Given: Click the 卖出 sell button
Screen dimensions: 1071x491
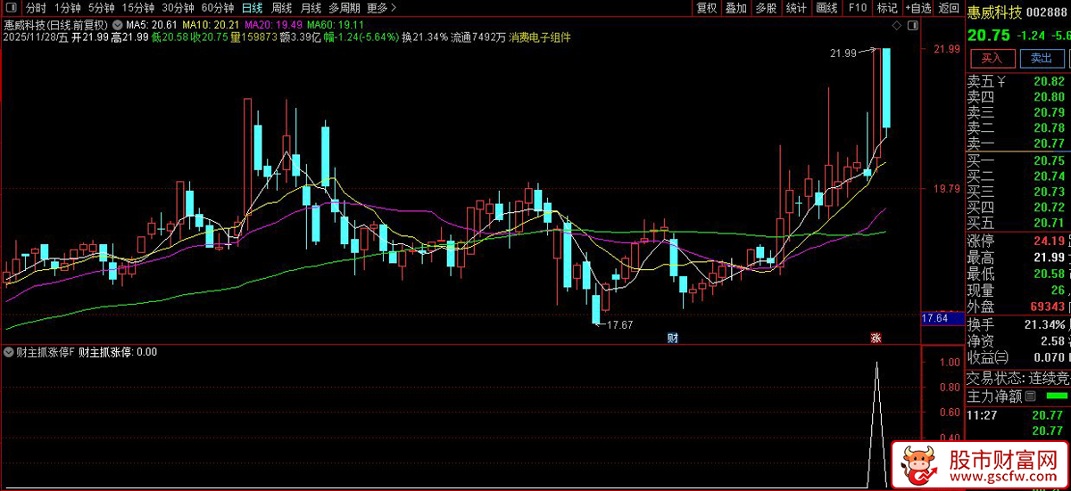Looking at the screenshot, I should point(1041,59).
